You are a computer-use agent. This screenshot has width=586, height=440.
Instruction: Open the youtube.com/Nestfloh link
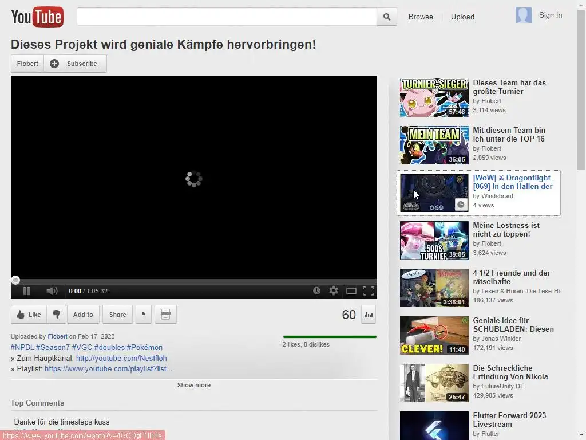(121, 358)
